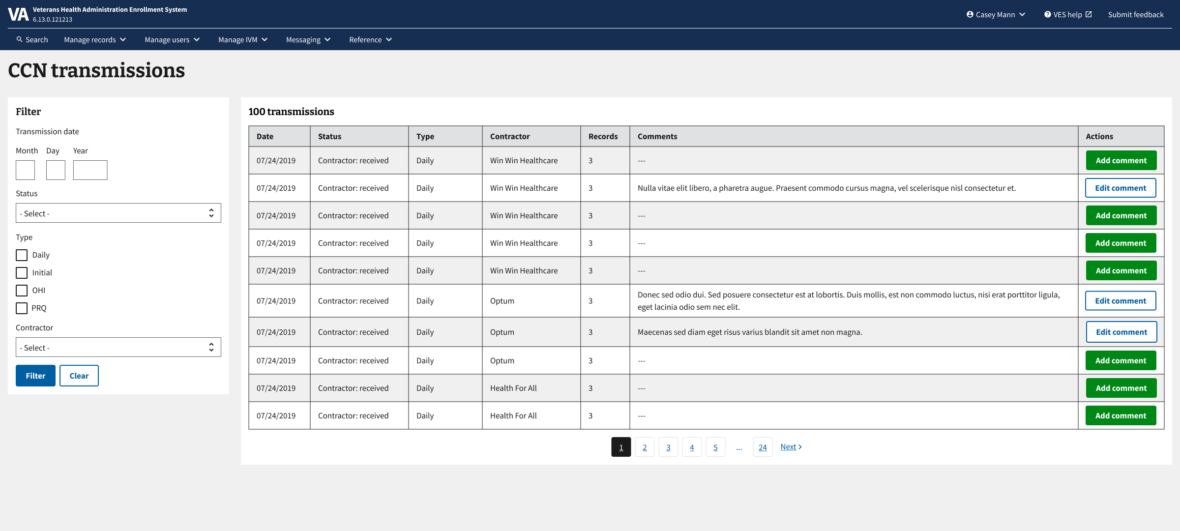Click the user account icon beside Casey Mann

point(970,14)
